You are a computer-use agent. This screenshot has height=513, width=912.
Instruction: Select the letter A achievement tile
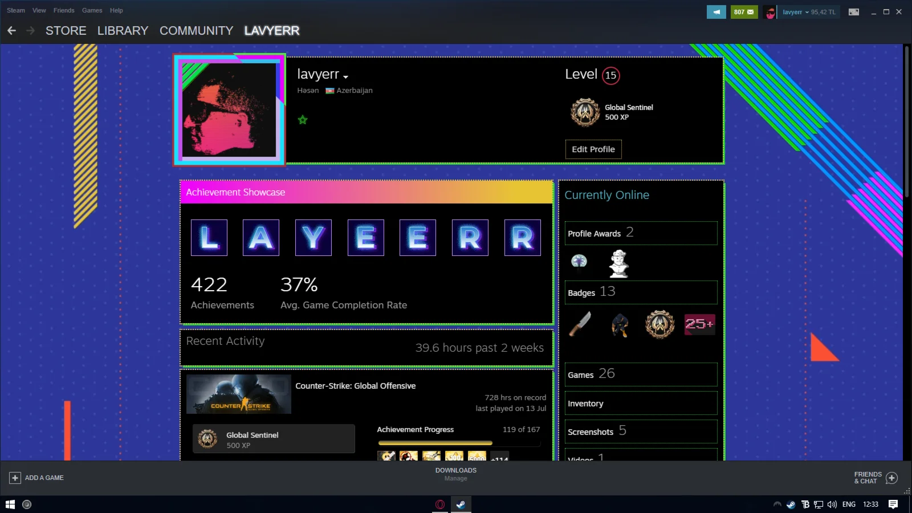click(x=261, y=238)
